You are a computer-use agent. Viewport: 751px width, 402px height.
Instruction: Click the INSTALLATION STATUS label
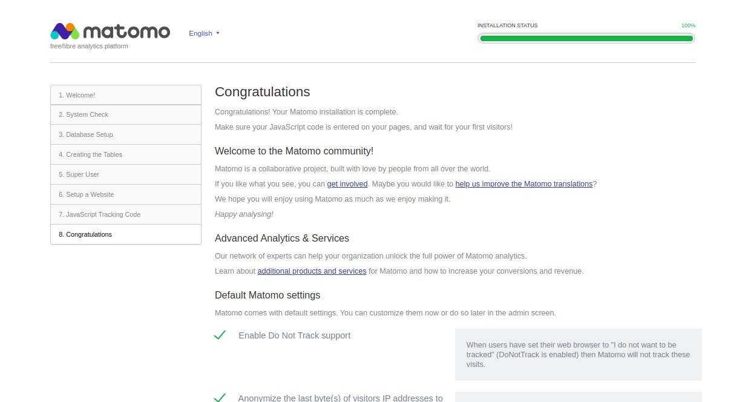coord(507,25)
